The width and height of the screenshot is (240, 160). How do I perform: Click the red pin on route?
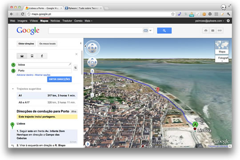pyautogui.click(x=158, y=89)
